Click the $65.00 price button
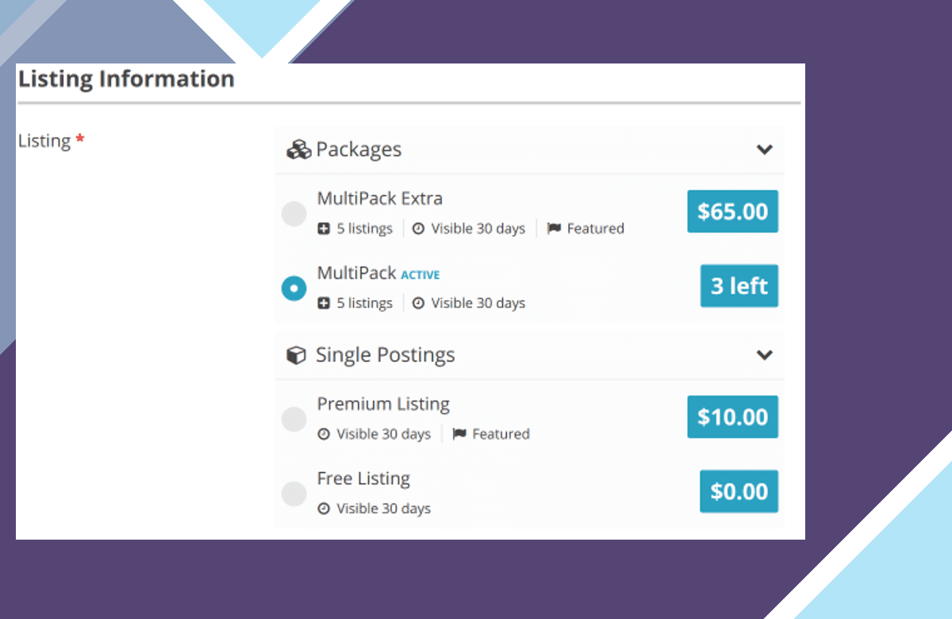The width and height of the screenshot is (952, 619). 732,211
